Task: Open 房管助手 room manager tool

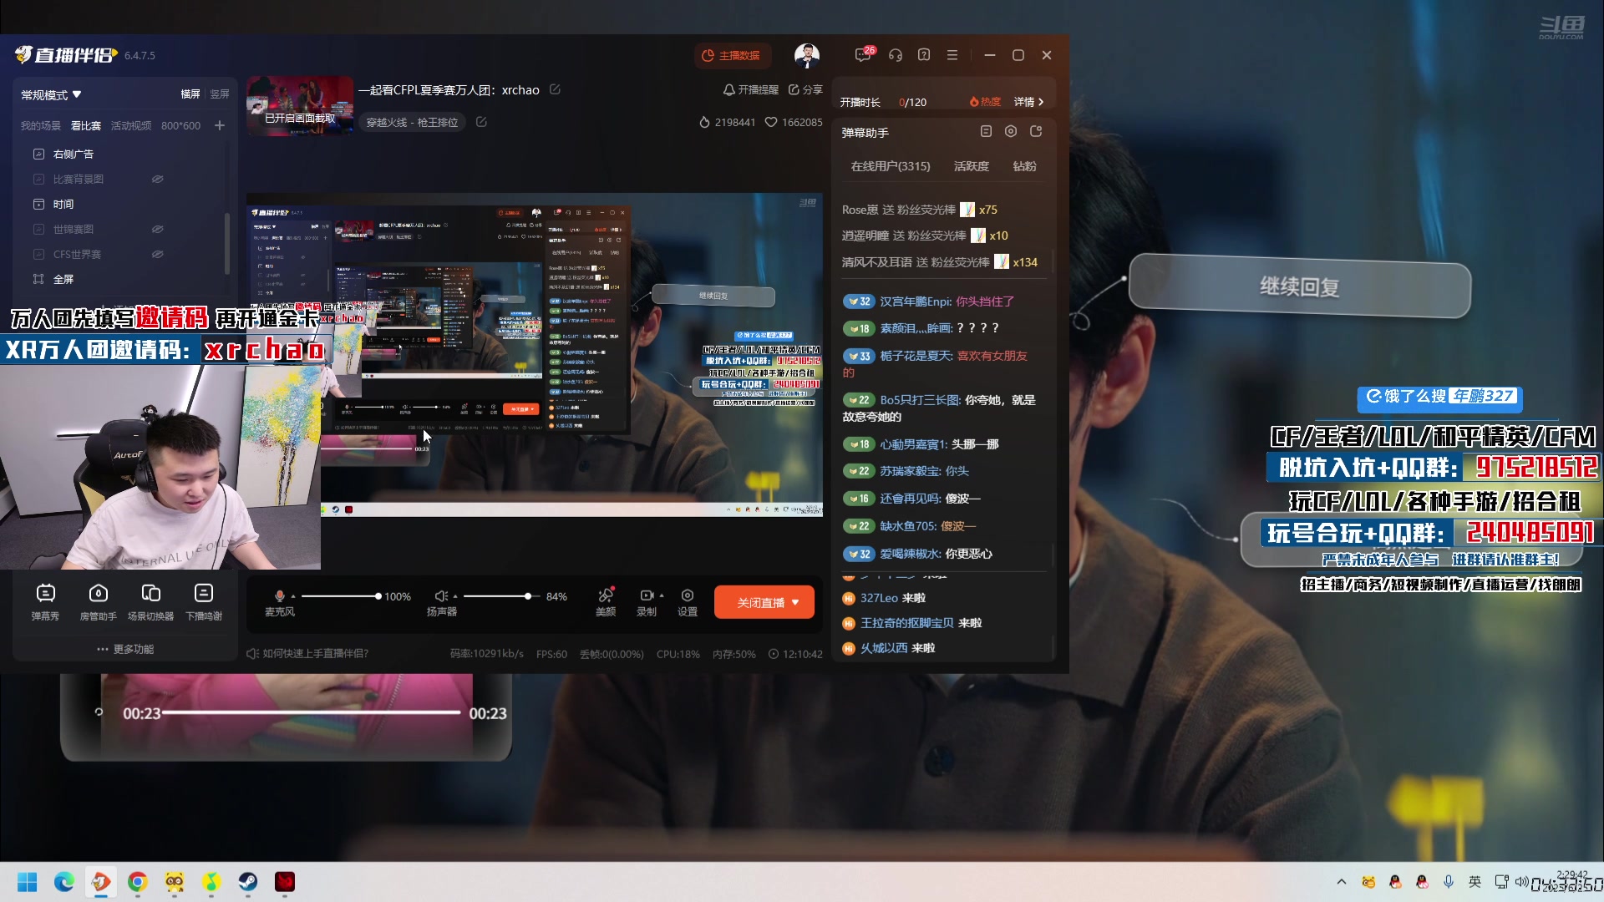Action: 99,602
